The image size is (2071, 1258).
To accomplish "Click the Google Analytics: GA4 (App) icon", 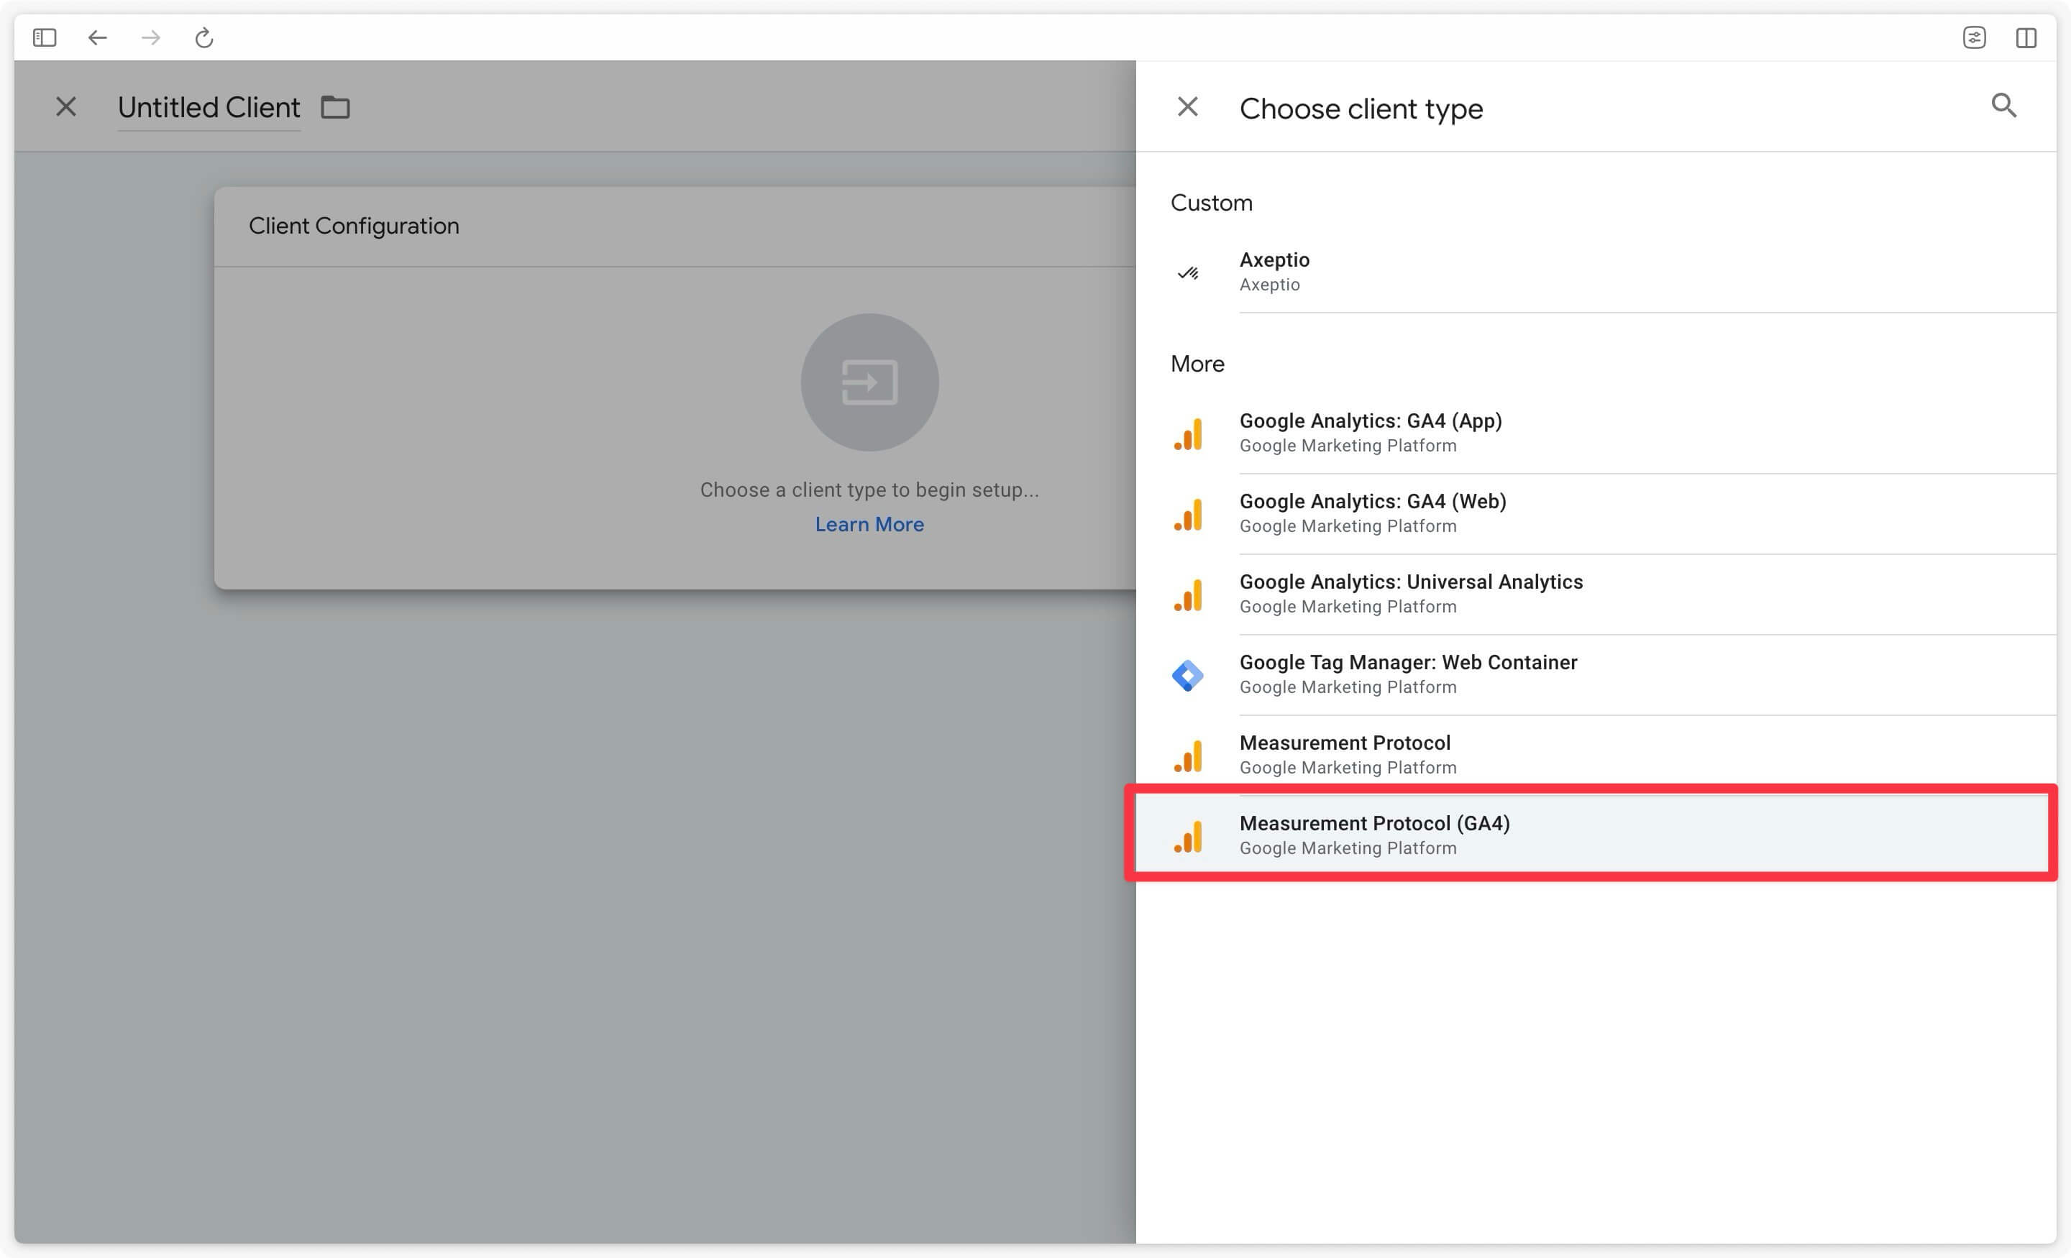I will [x=1189, y=433].
